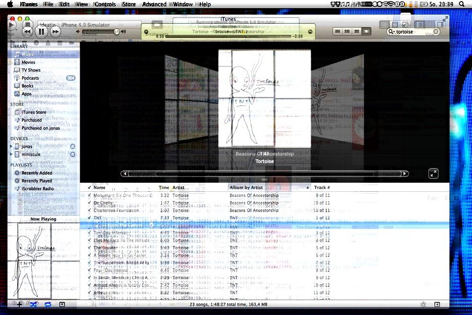Move Cover Flow left with scroll arrow
Viewport: 472px width, 315px height.
[x=125, y=174]
